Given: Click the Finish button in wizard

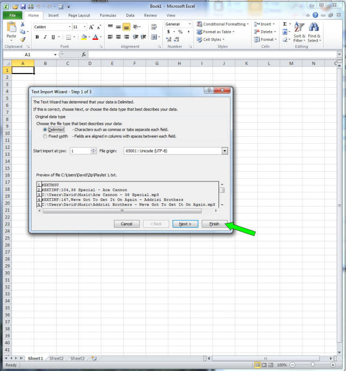Looking at the screenshot, I should click(x=215, y=224).
